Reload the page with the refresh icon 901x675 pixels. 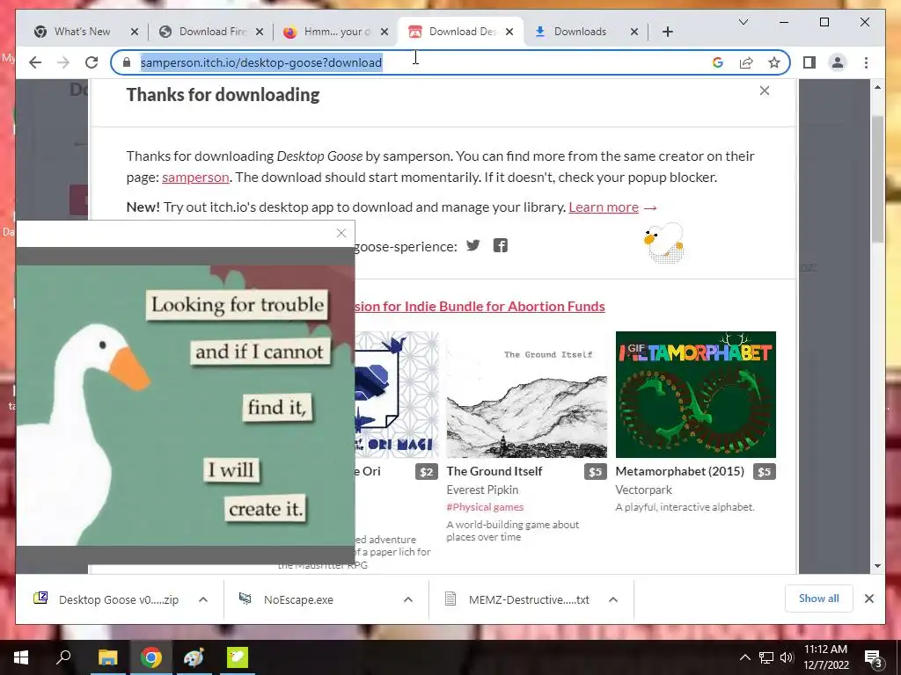pos(92,62)
